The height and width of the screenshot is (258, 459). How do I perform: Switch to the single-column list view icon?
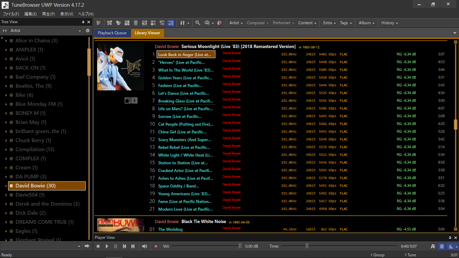coord(136,23)
